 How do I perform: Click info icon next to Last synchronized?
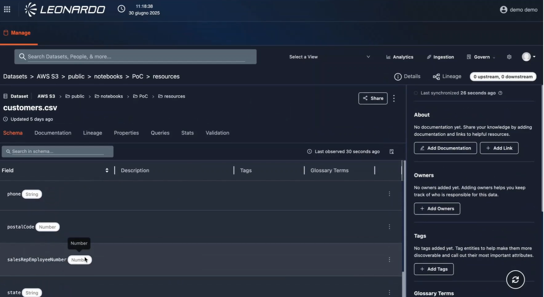[x=500, y=93]
